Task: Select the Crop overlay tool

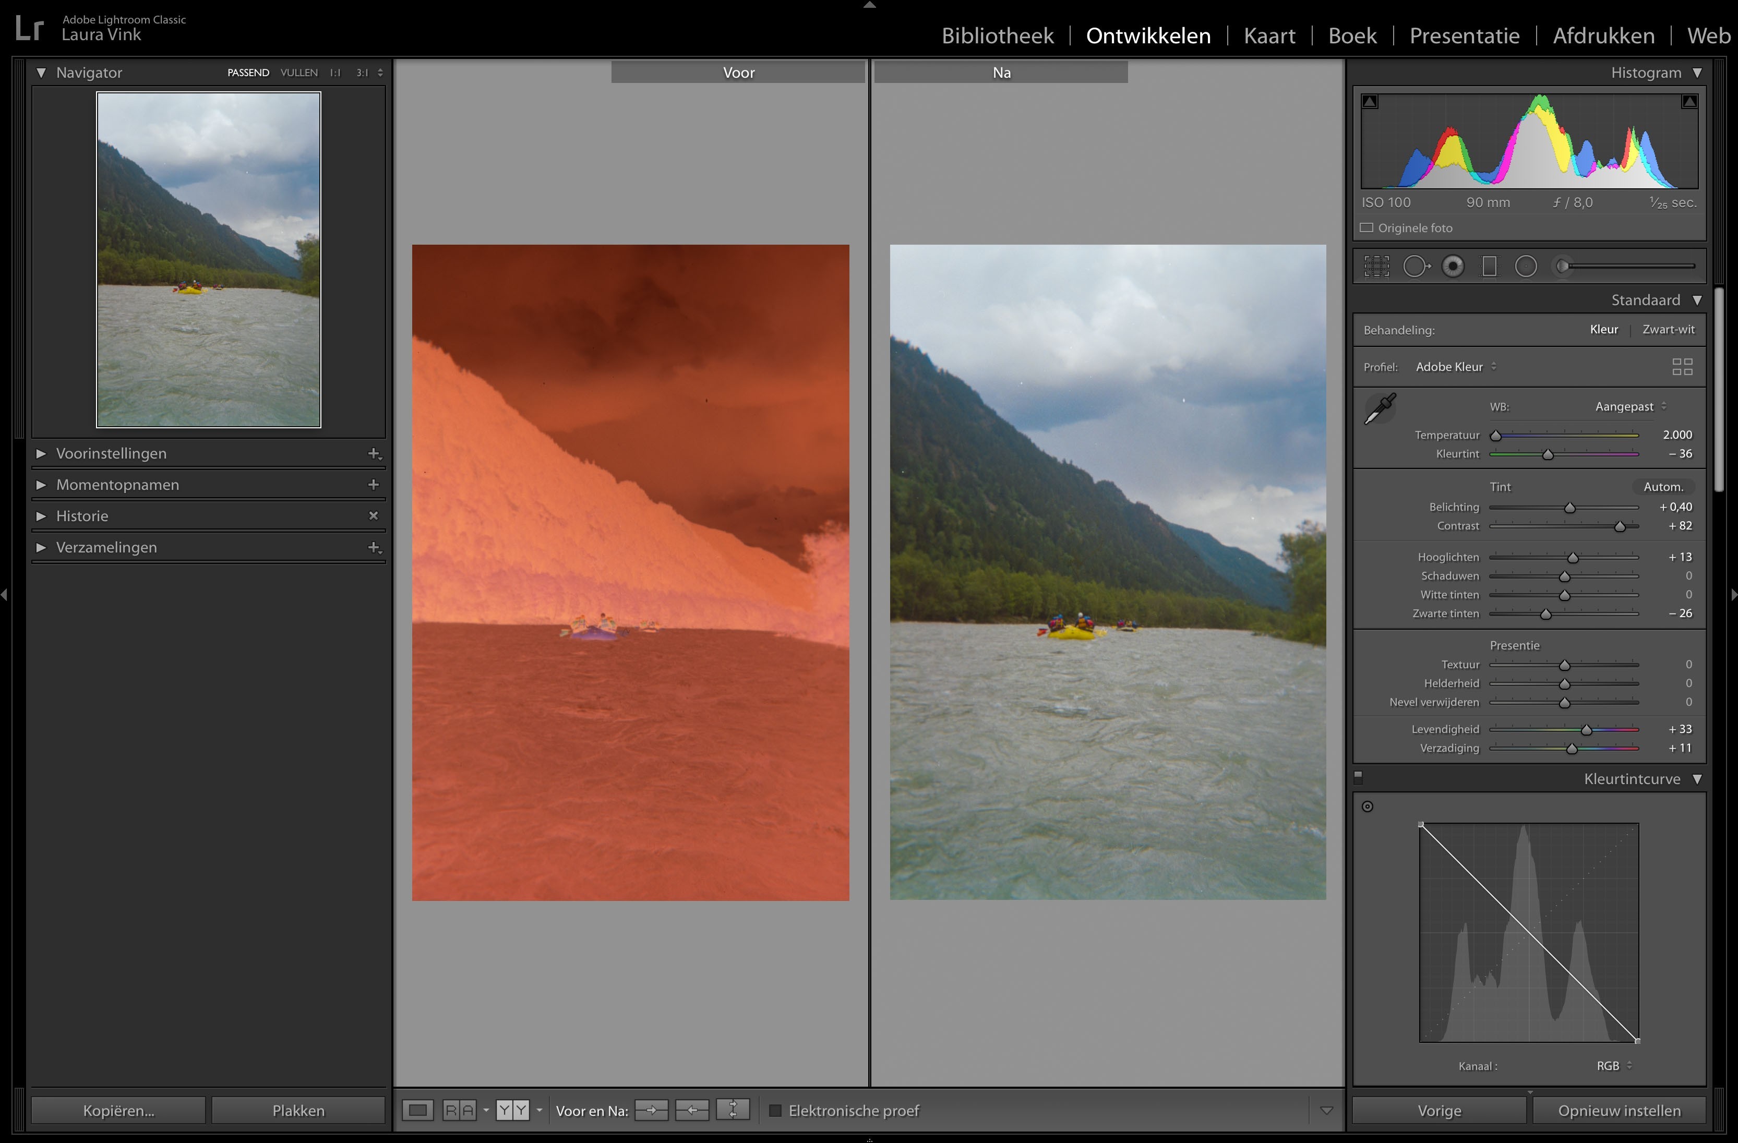Action: tap(1377, 266)
